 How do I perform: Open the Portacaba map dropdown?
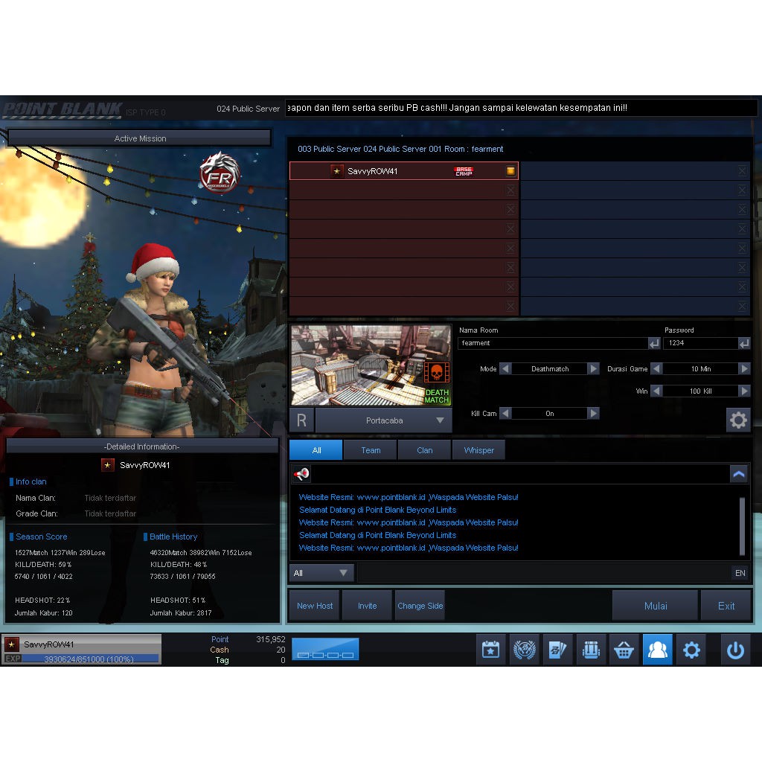click(384, 420)
